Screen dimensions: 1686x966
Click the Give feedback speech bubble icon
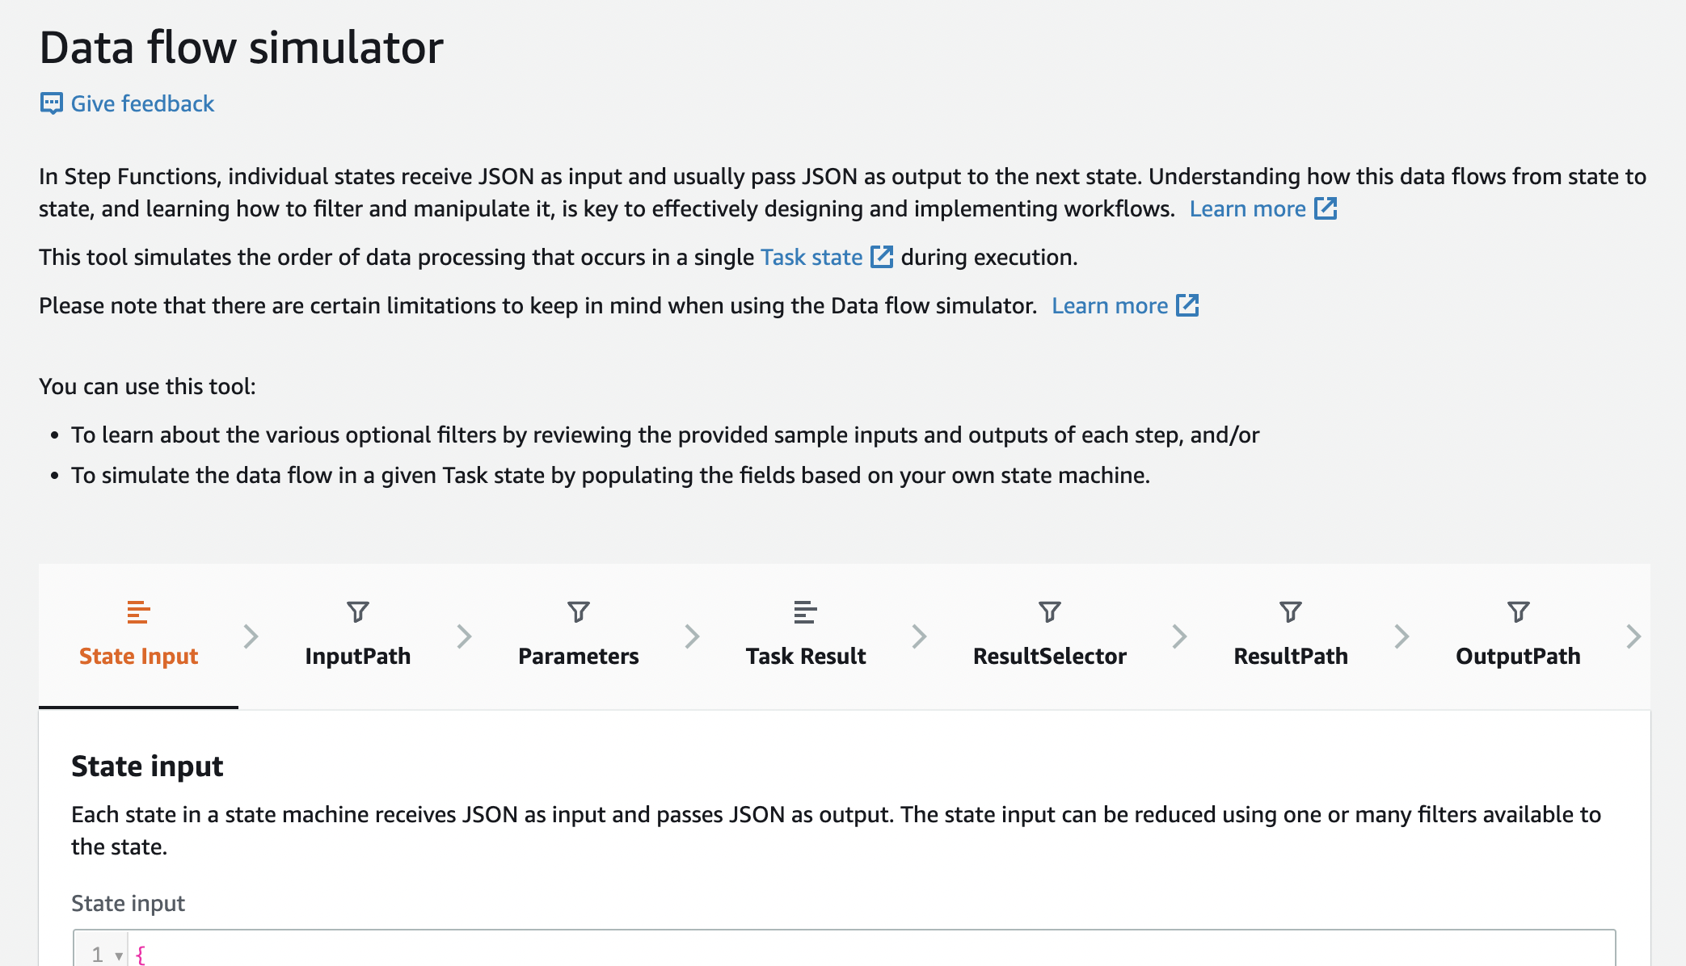[50, 103]
